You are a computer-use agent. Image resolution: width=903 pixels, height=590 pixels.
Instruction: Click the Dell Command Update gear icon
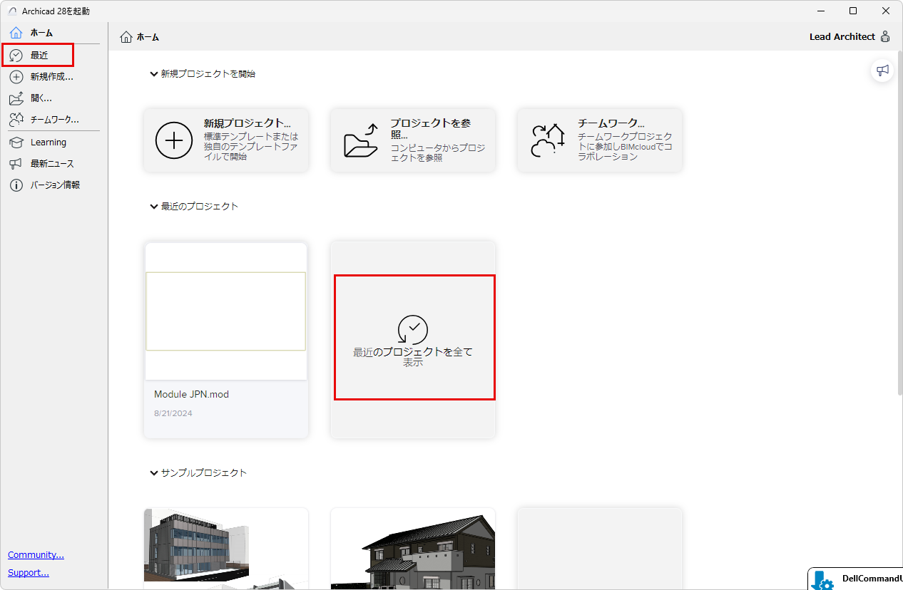(822, 581)
